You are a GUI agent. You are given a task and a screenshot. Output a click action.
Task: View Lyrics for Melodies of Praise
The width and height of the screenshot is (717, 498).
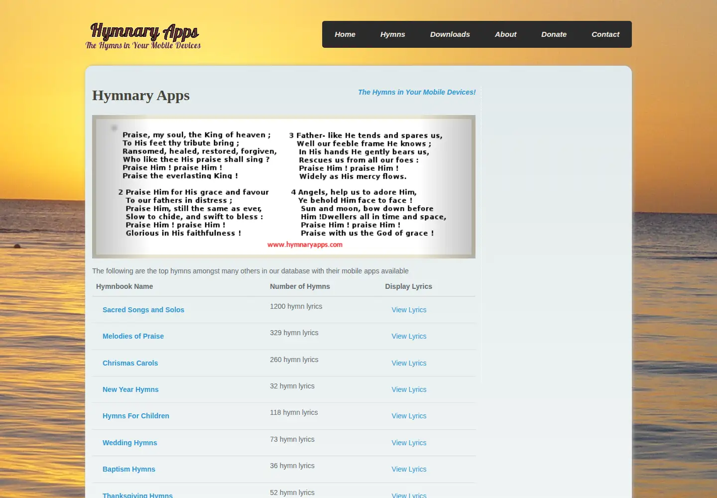point(409,336)
